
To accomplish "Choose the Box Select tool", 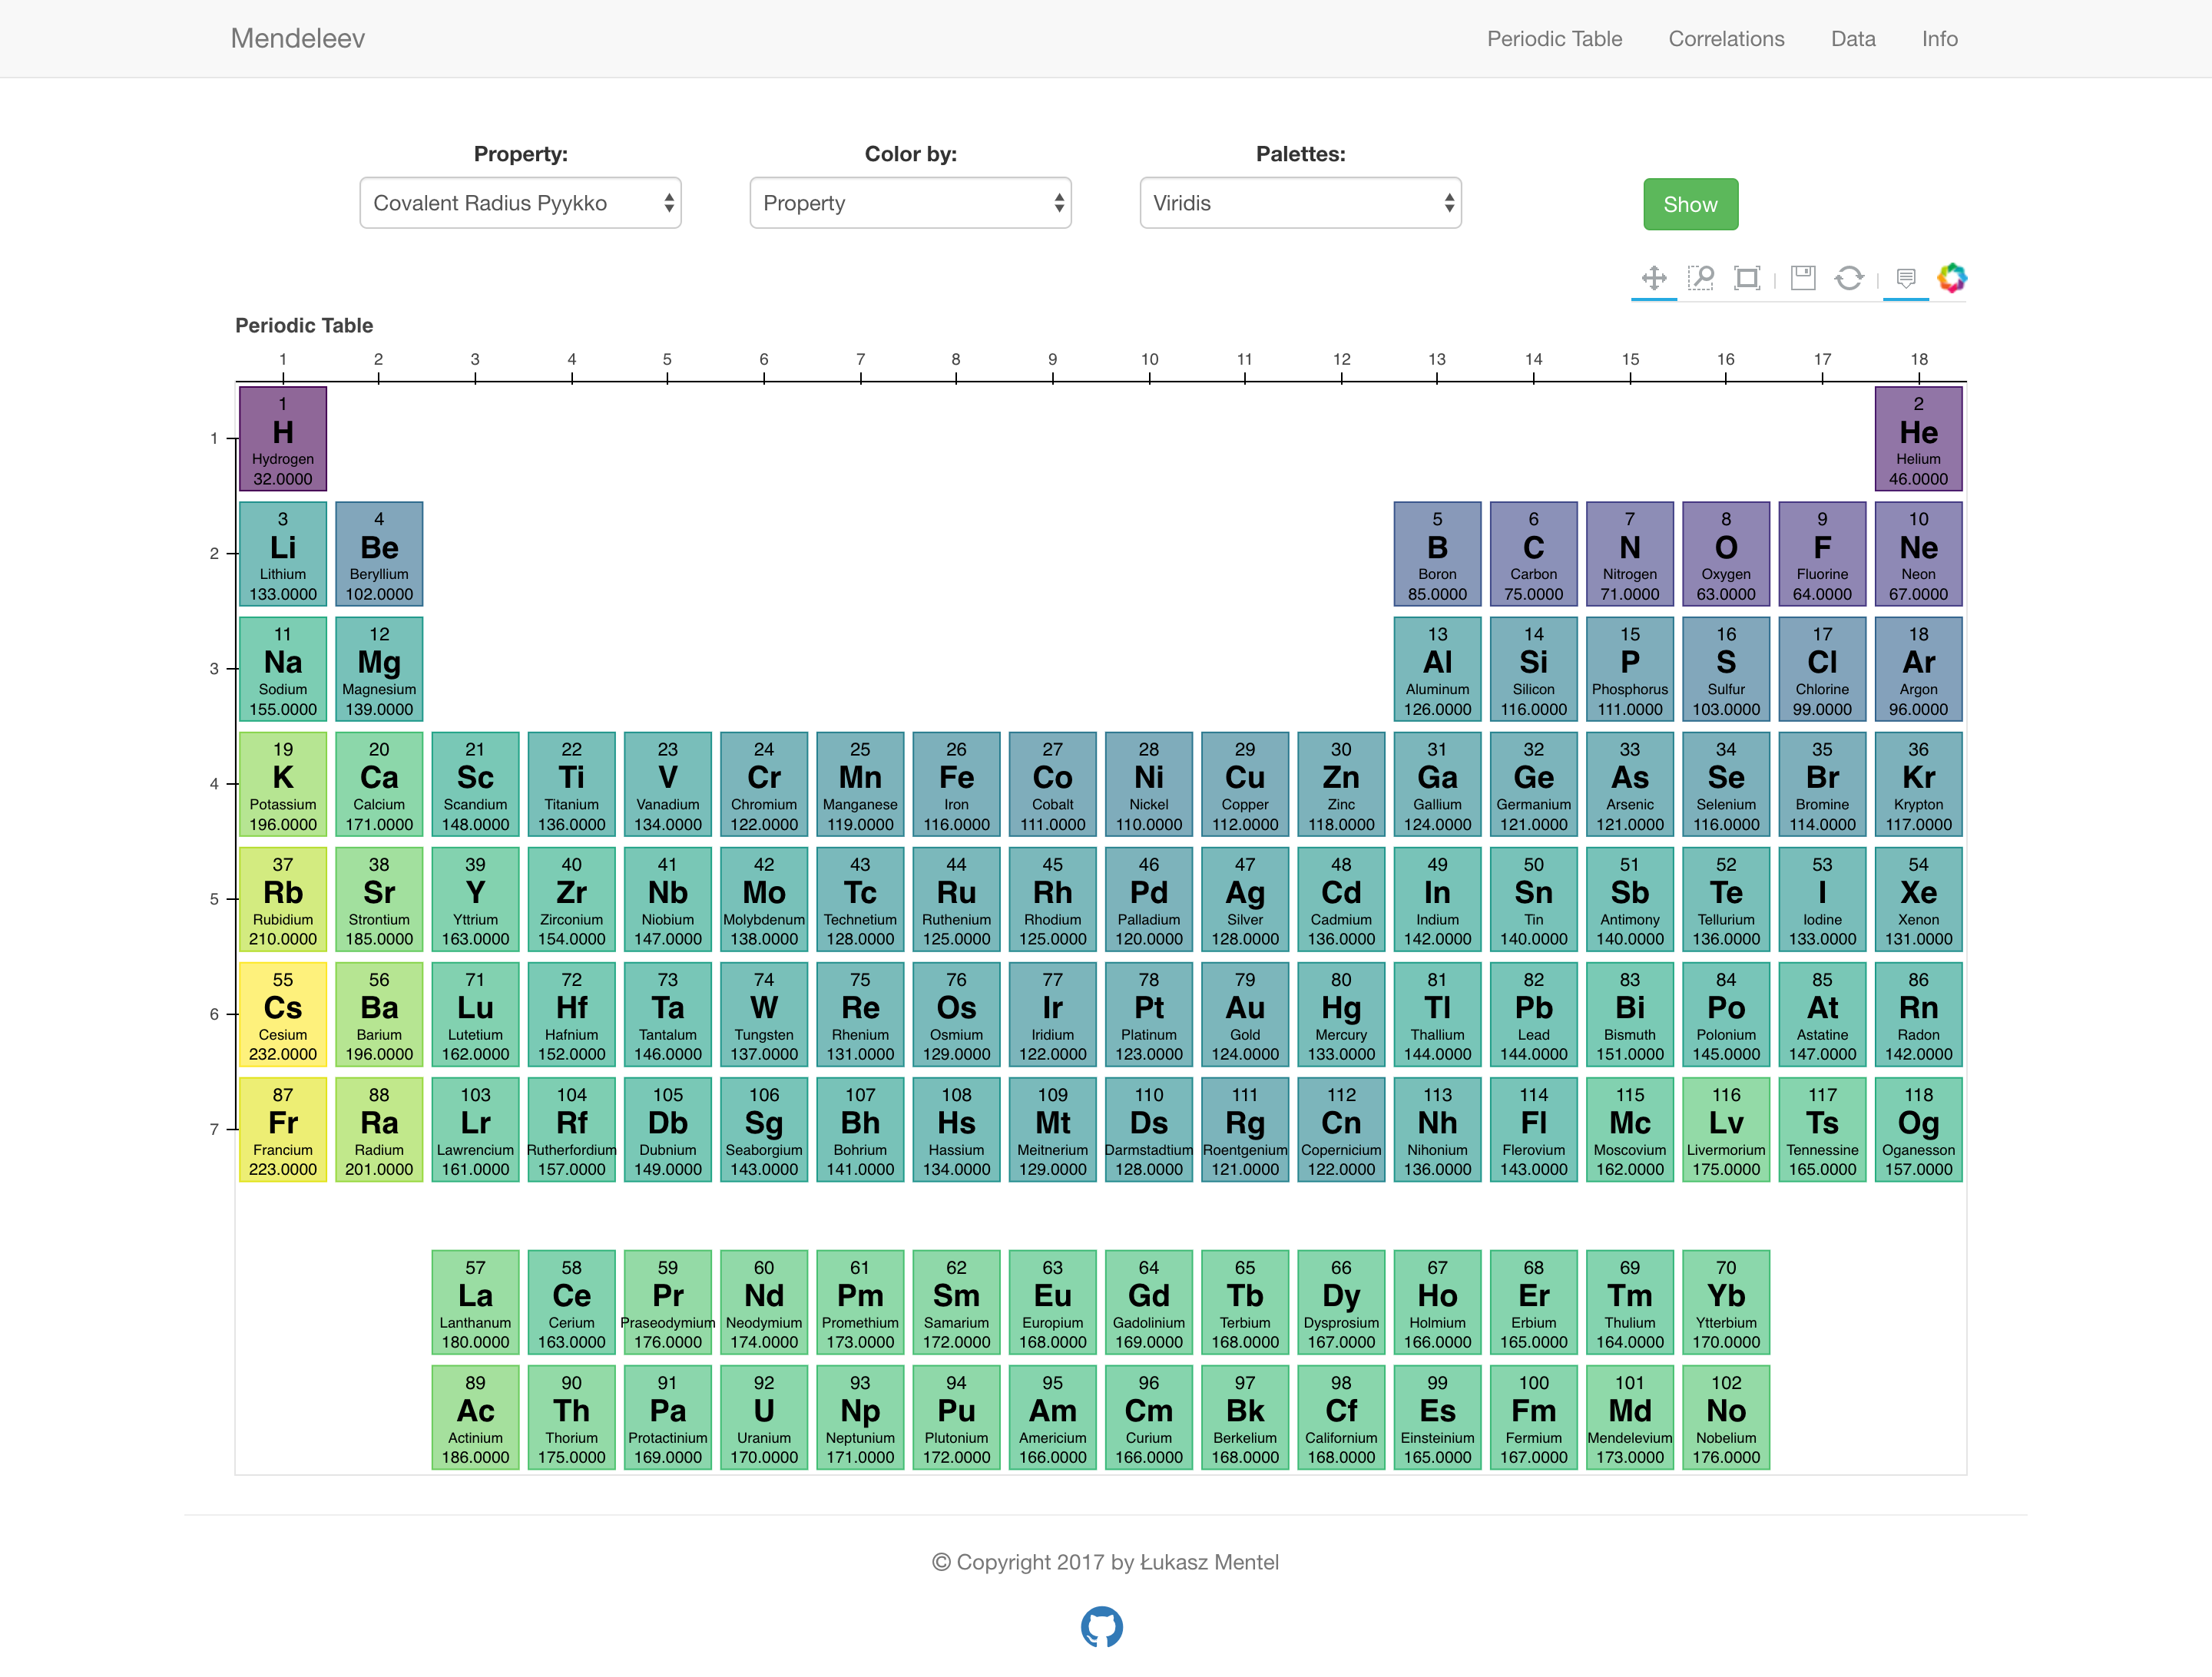I will [x=1747, y=277].
